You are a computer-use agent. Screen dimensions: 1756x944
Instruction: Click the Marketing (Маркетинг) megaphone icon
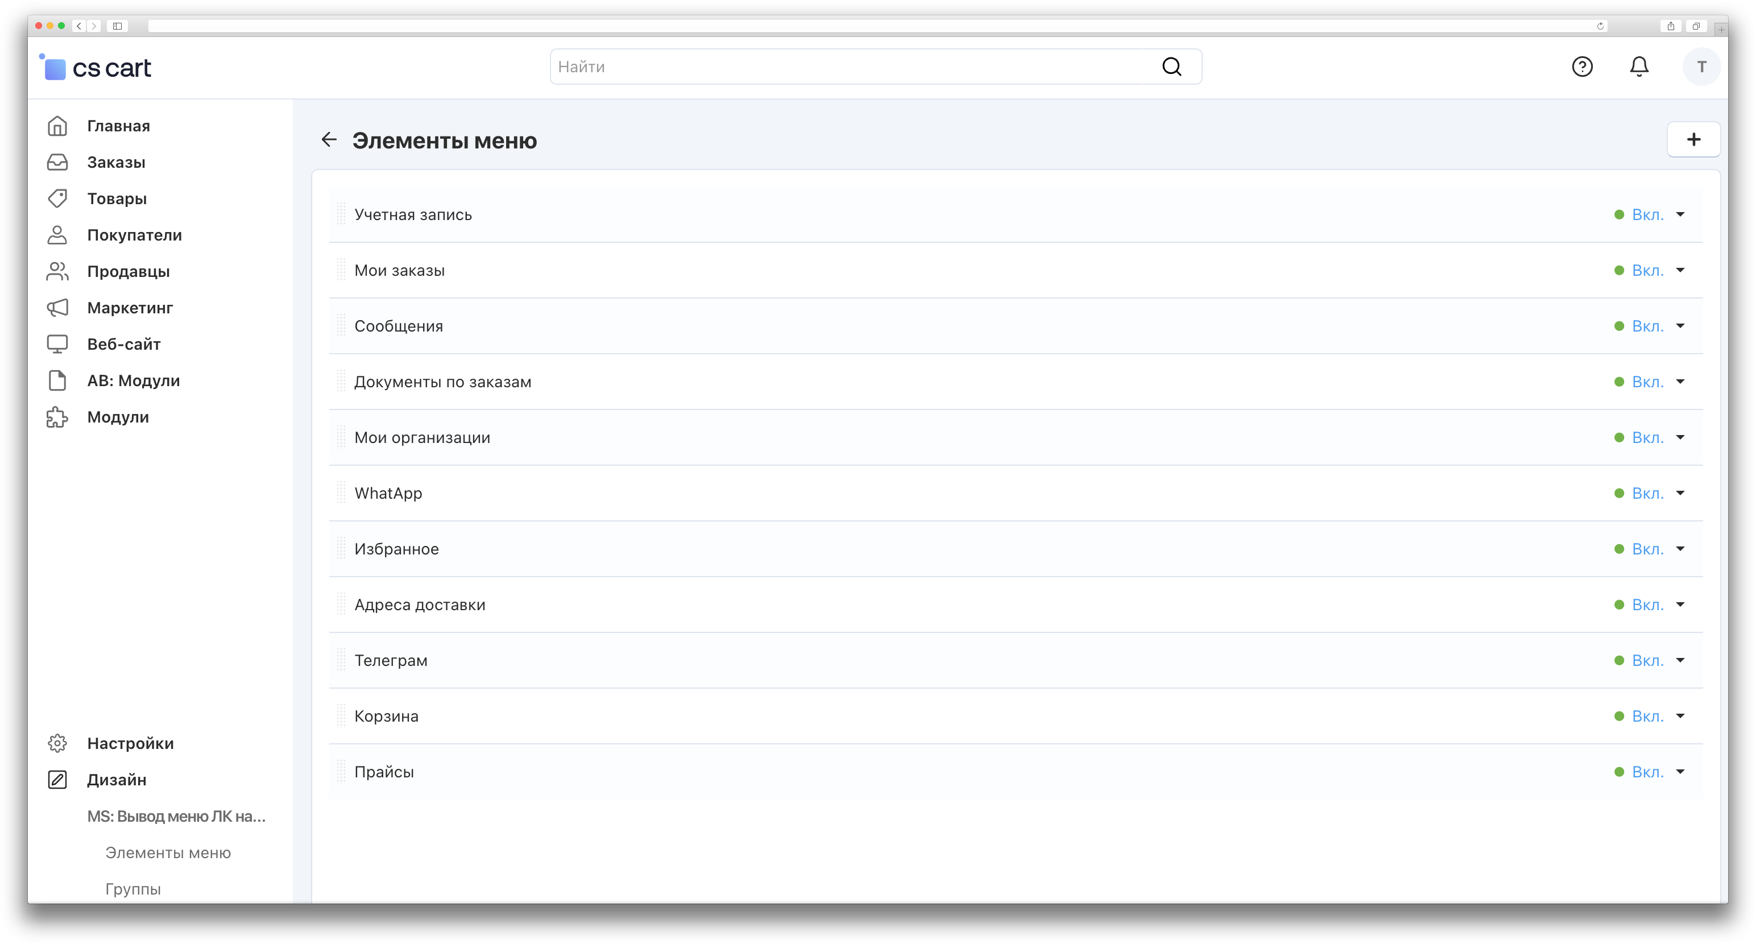click(57, 308)
